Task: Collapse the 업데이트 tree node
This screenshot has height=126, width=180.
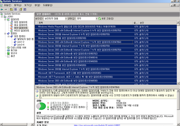Action: coord(5,20)
